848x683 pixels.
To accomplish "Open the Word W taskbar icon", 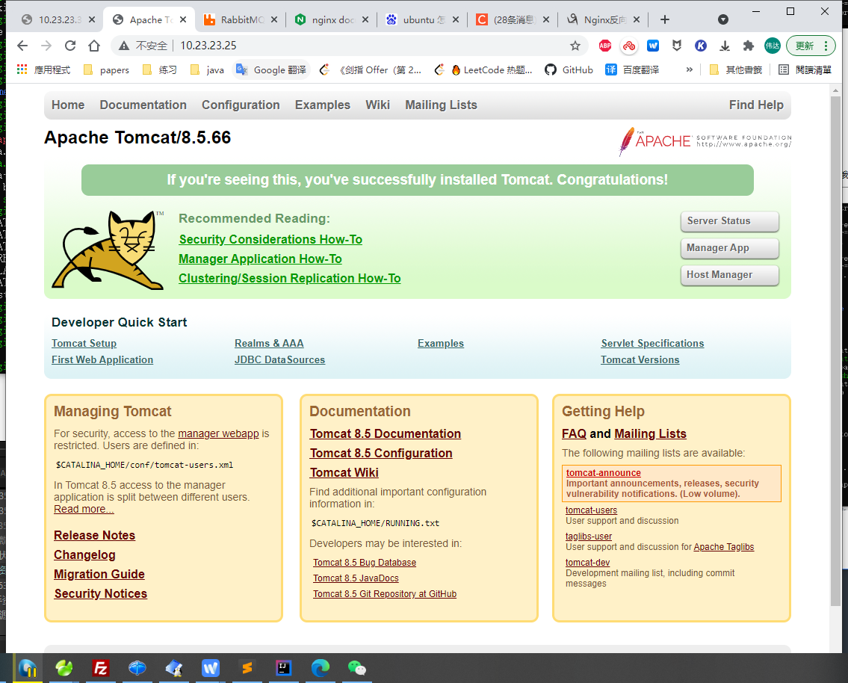I will pyautogui.click(x=211, y=668).
